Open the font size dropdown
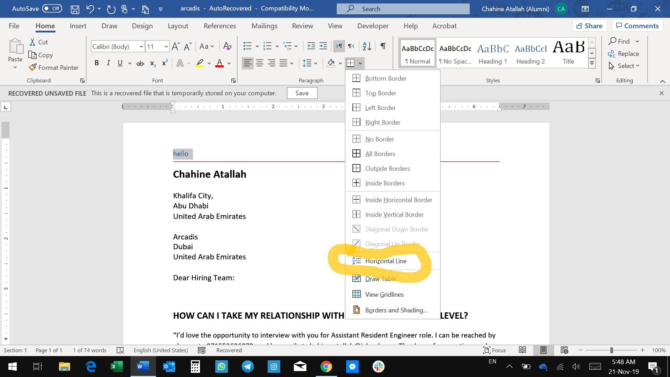Screen dimensions: 670x377 click(166, 46)
